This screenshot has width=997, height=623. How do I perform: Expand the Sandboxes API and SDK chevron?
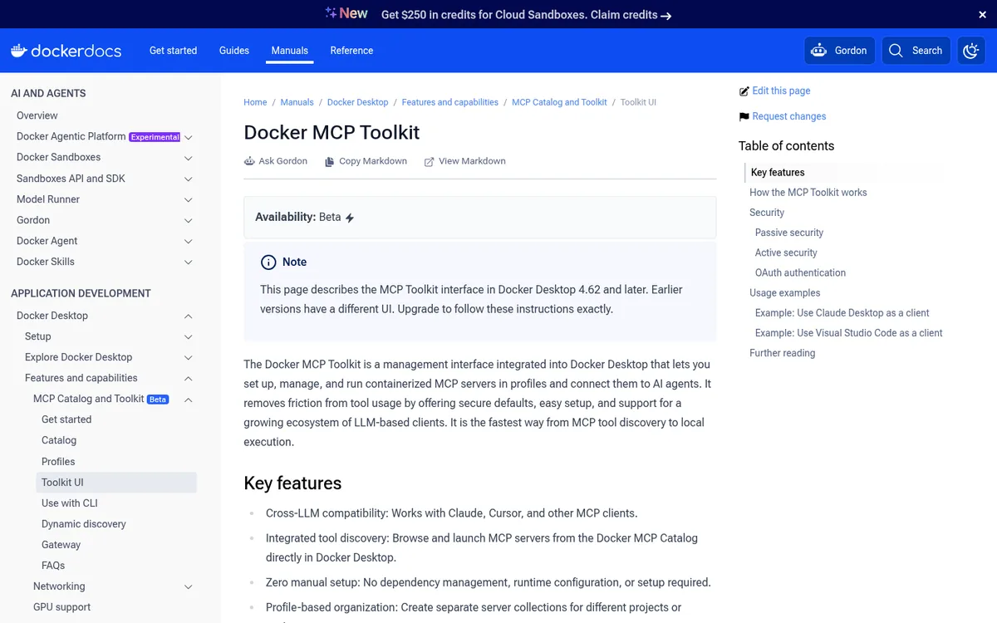[x=189, y=179]
